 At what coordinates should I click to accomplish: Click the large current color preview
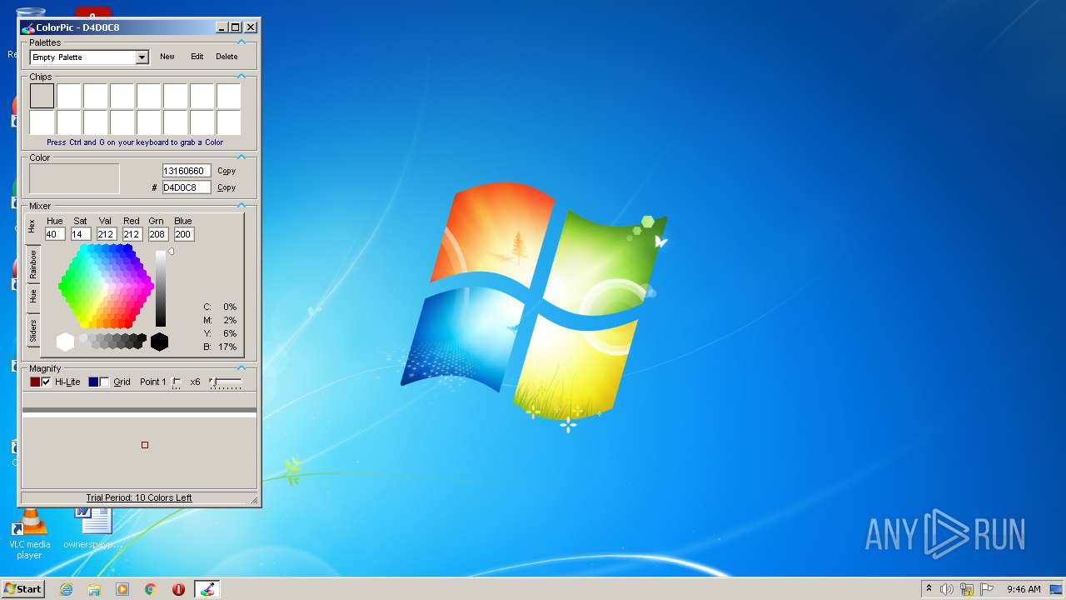(x=74, y=178)
